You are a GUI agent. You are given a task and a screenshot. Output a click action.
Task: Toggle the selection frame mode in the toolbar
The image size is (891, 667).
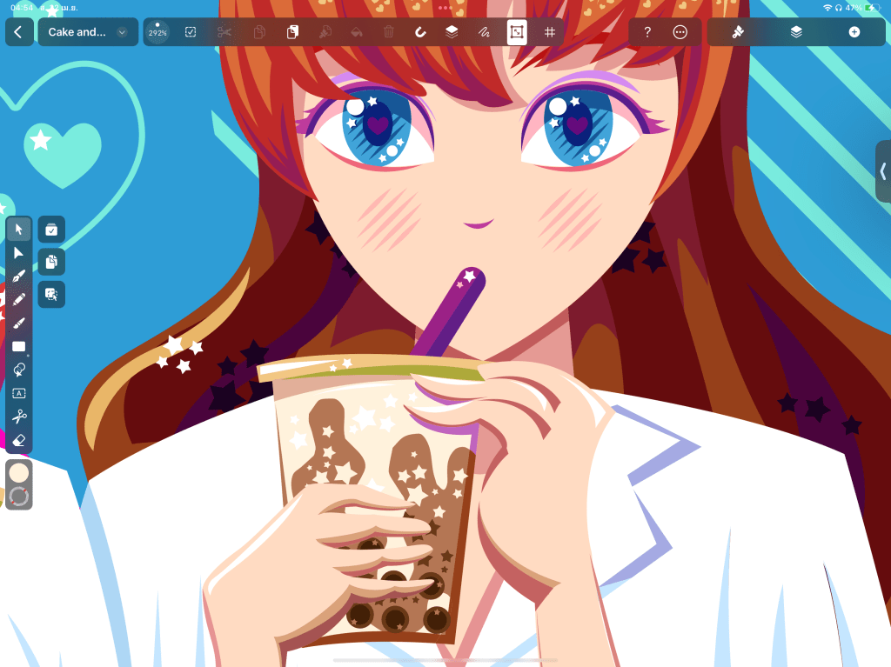tap(515, 31)
